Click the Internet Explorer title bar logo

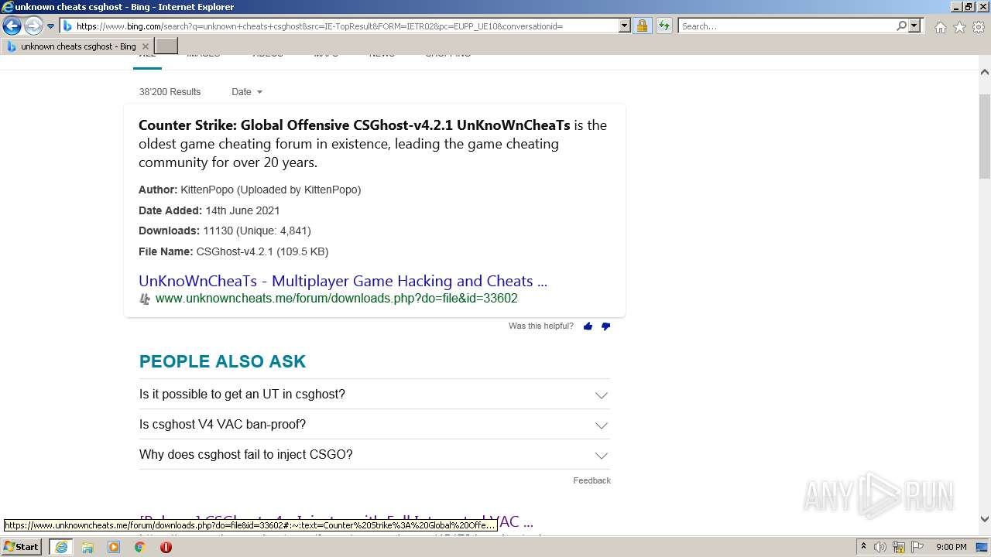8,7
